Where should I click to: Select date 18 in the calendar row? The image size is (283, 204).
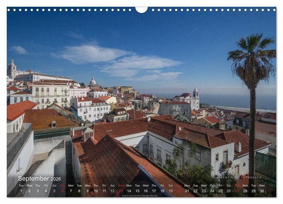[x=162, y=191]
